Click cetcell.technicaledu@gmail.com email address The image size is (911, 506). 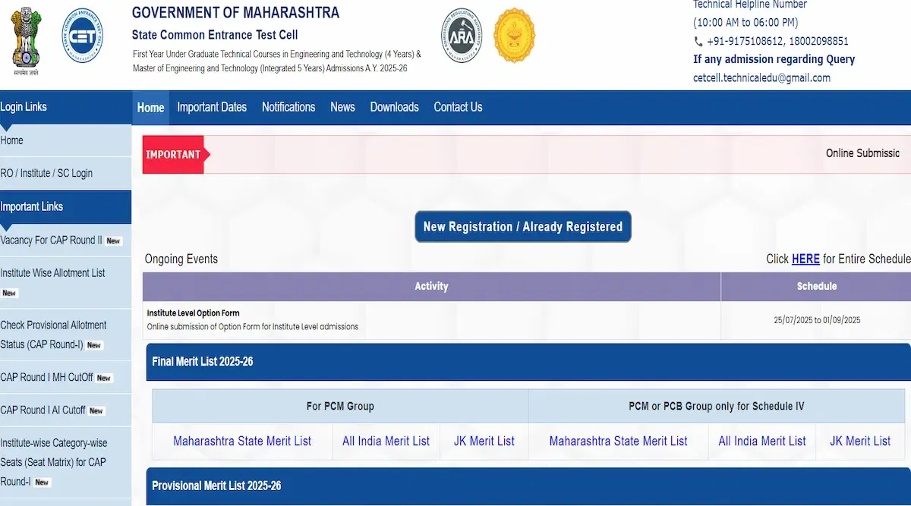coord(761,77)
